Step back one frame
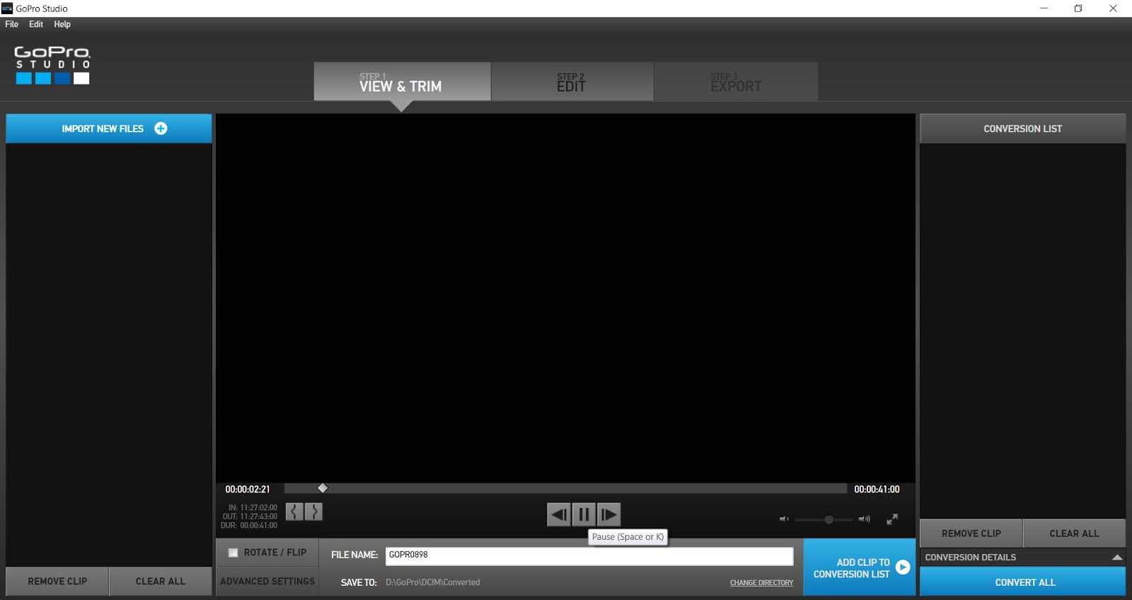Screen dimensions: 1132x600 click(558, 514)
